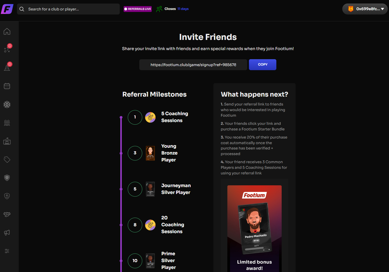Click the Invite Friends heading
This screenshot has height=272, width=389.
click(208, 37)
